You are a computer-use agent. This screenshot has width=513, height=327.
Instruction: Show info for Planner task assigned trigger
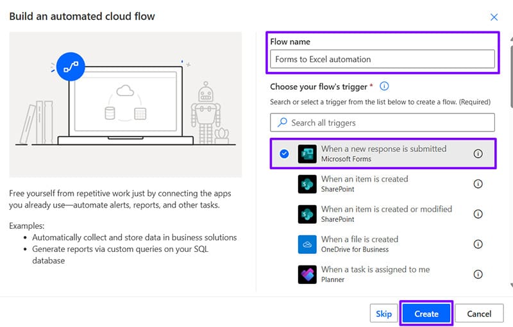[x=478, y=274]
